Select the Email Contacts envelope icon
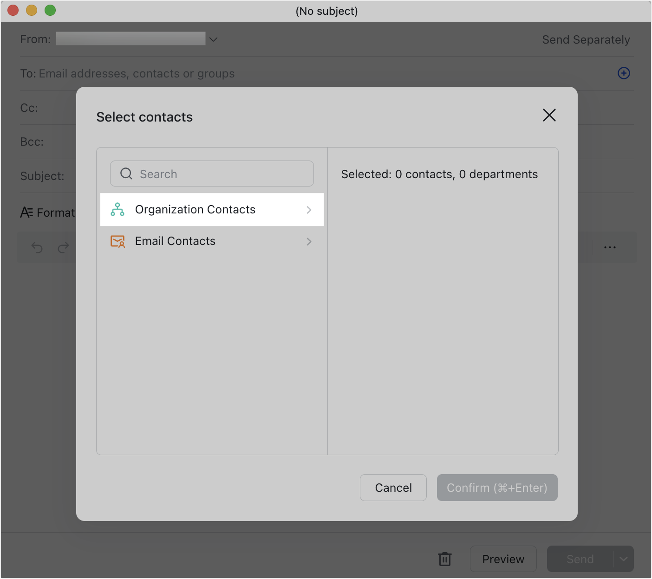This screenshot has width=652, height=579. pyautogui.click(x=117, y=241)
